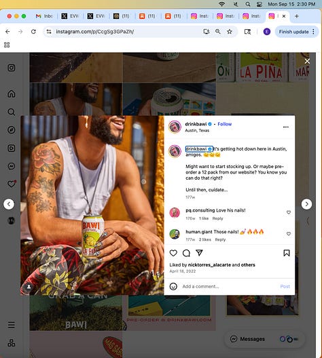Open pq.consulting profile link
The width and height of the screenshot is (322, 358).
[200, 210]
